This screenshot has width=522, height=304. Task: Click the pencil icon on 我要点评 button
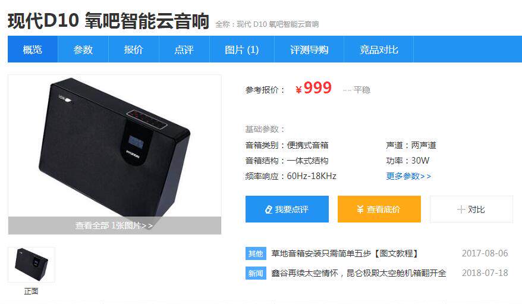[x=269, y=209]
